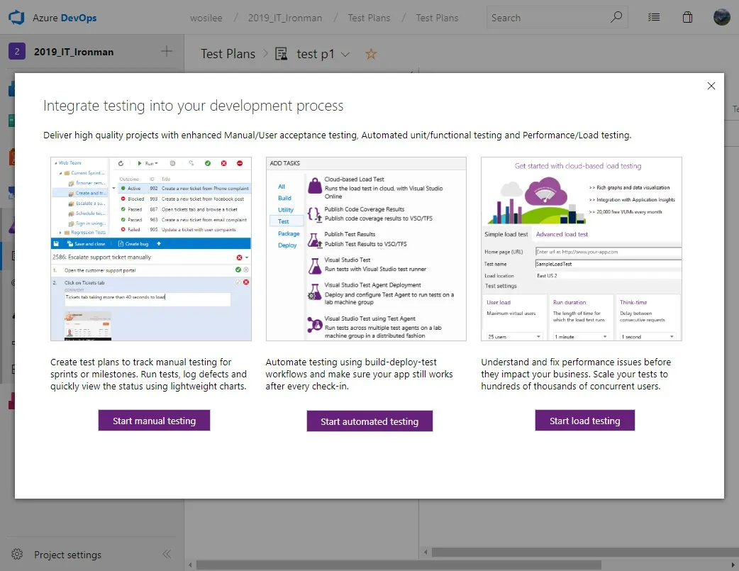Click the plus icon beside the project name
Viewport: 739px width, 571px height.
pyautogui.click(x=166, y=51)
